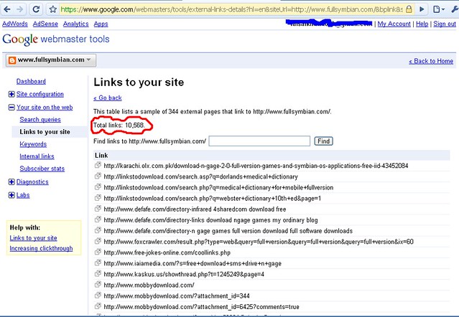Click the free-jokes-online.com/coollinks.php URL text
459x317 pixels.
167,252
